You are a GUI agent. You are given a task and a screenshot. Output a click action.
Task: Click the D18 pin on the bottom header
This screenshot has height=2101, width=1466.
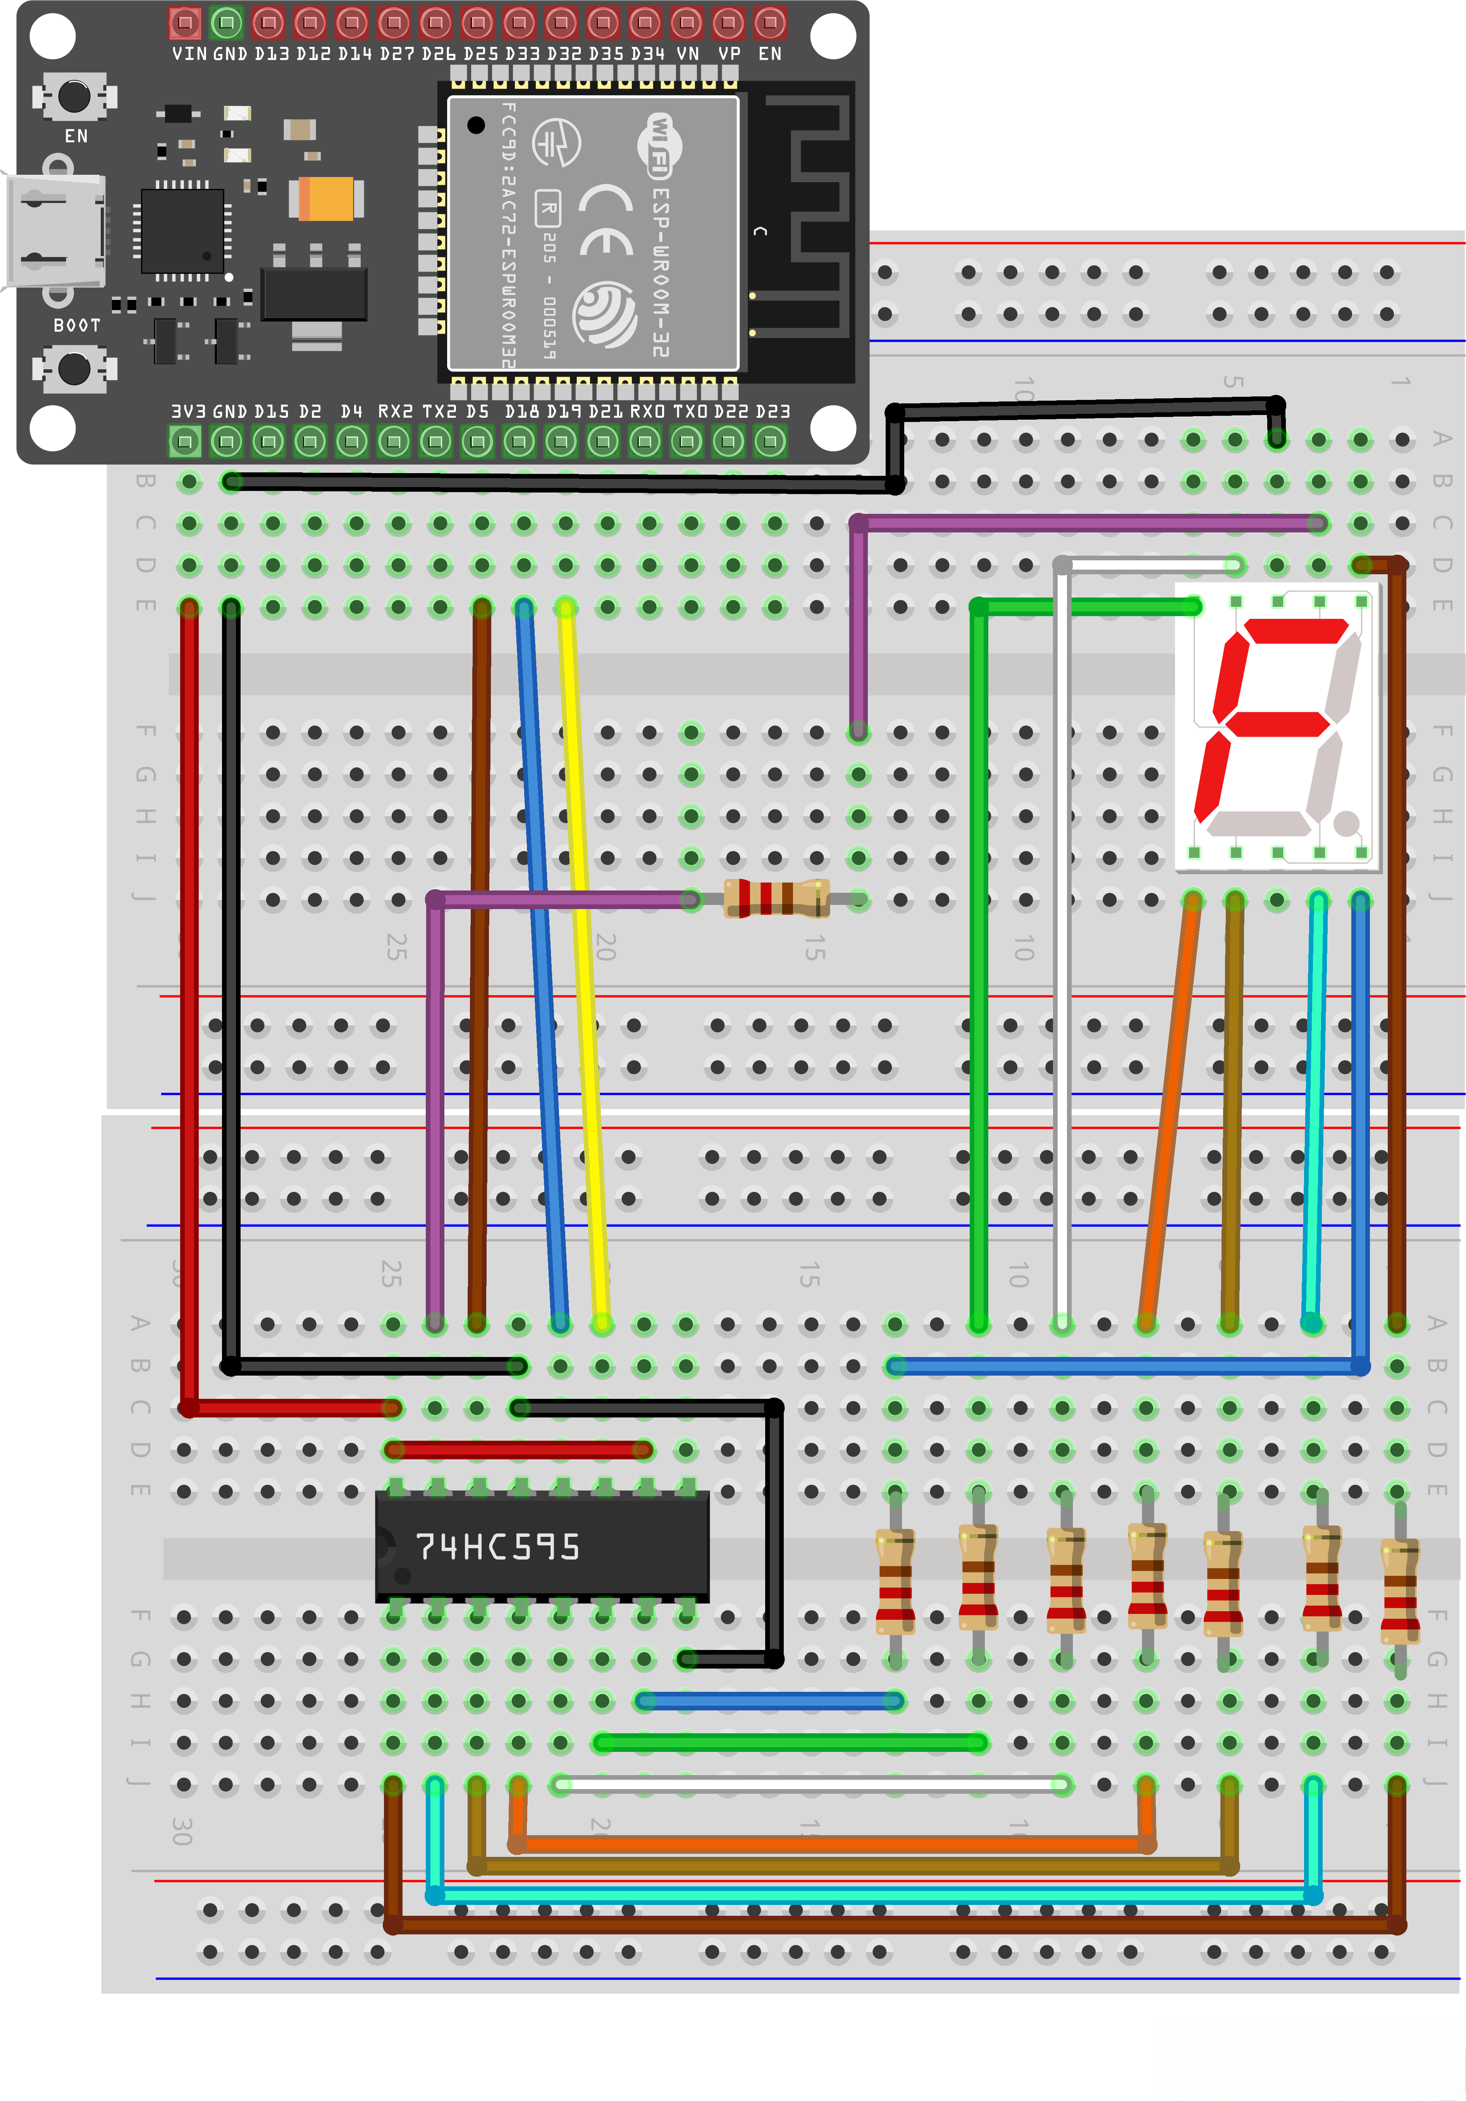click(x=518, y=441)
